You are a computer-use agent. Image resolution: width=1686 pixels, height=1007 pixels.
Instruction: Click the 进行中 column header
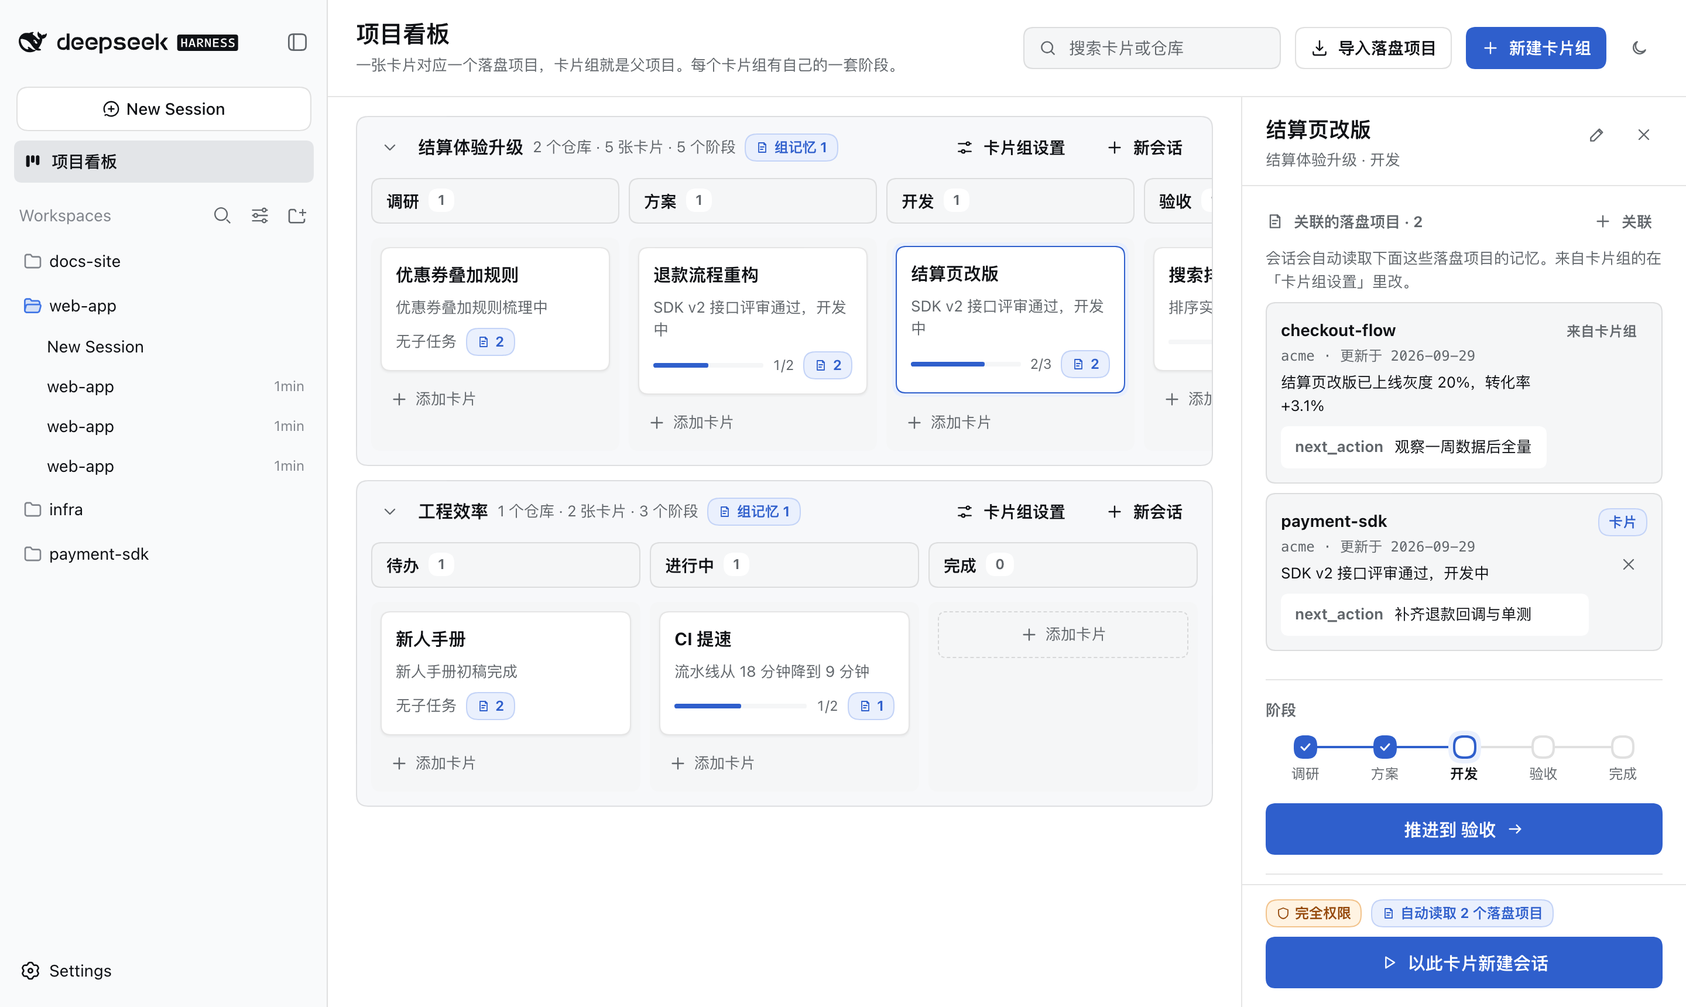pyautogui.click(x=784, y=565)
